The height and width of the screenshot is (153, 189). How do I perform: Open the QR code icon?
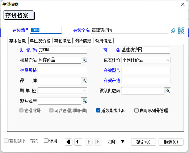point(181,30)
